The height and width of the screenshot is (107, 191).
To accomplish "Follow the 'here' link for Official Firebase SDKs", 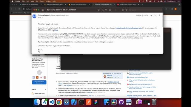I will pos(56,30).
